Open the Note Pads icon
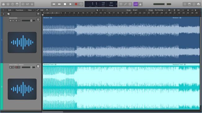This screenshot has width=202, height=113. 189,4
